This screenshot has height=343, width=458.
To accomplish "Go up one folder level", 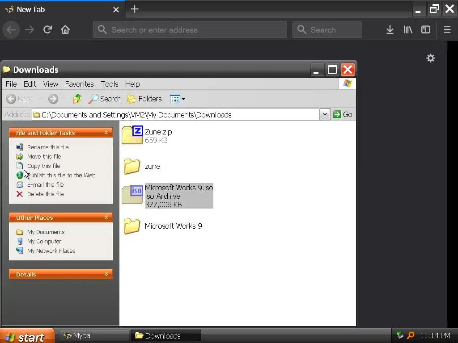I will pyautogui.click(x=77, y=99).
